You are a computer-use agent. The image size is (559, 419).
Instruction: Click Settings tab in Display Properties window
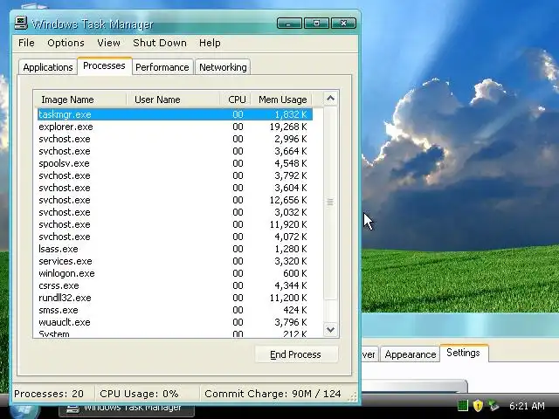click(x=463, y=353)
